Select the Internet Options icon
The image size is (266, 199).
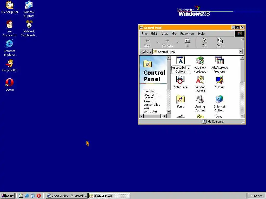[x=220, y=104]
